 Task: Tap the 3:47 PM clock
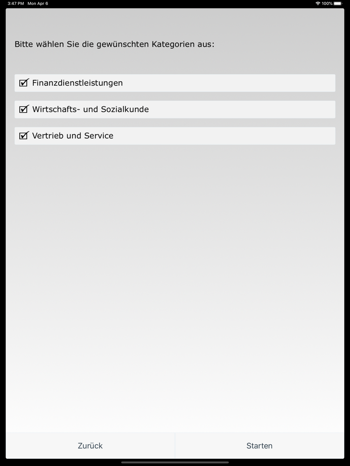[16, 3]
